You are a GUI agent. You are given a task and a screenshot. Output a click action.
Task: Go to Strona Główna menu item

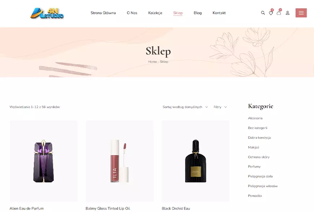point(103,13)
